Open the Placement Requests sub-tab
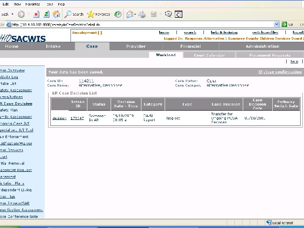 (270, 55)
